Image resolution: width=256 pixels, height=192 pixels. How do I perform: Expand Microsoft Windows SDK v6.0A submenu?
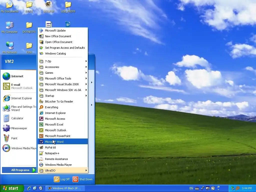point(63,90)
